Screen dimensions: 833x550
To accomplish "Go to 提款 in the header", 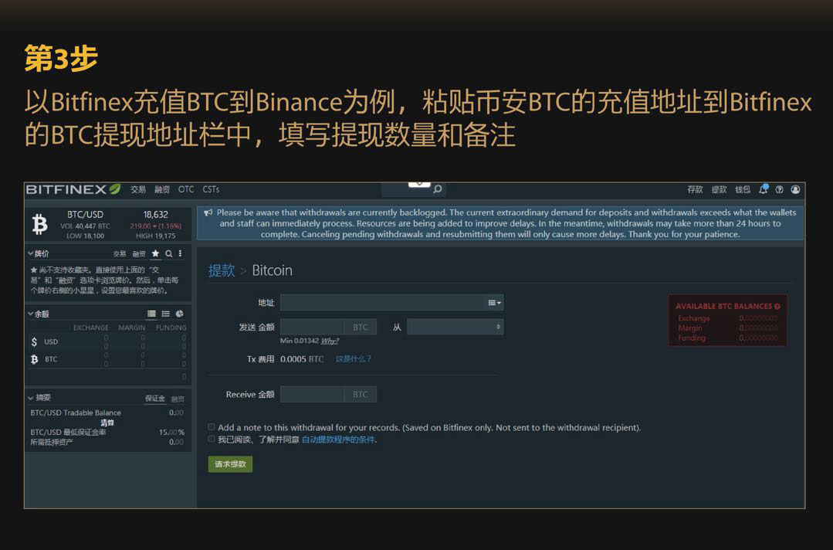I will (x=719, y=190).
